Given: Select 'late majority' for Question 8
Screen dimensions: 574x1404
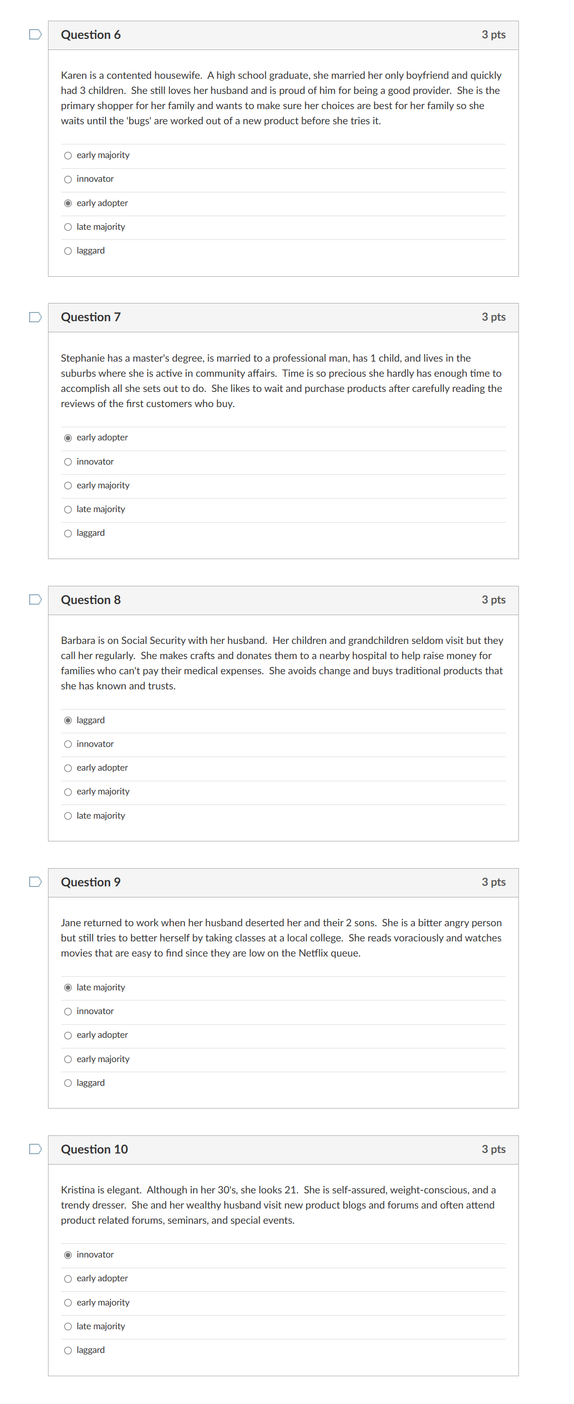Looking at the screenshot, I should (x=68, y=815).
